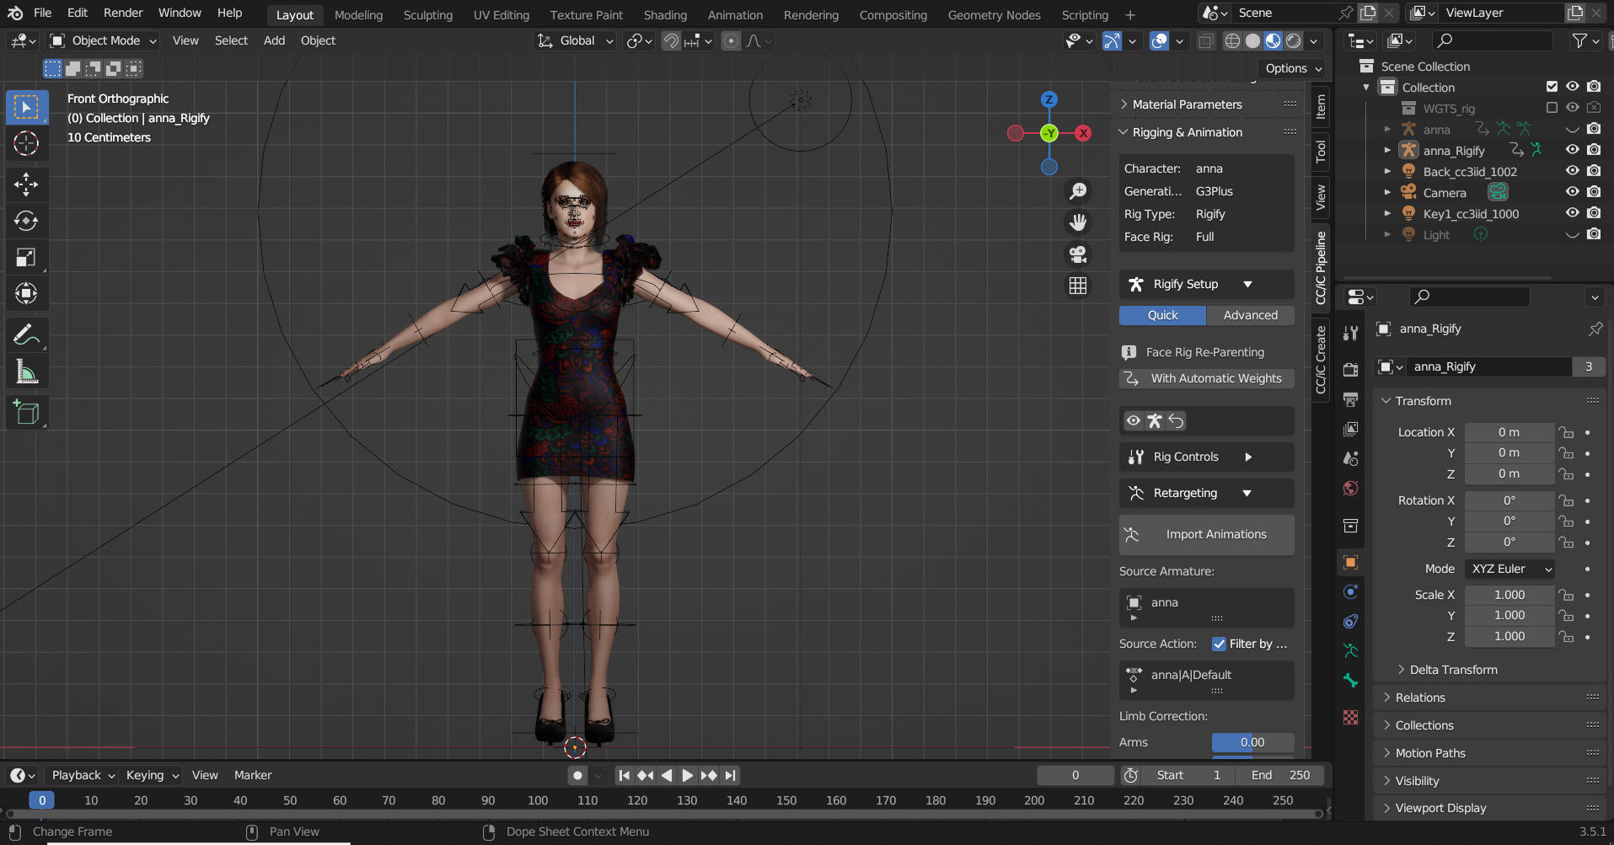Select rendered viewport shading mode
This screenshot has width=1614, height=845.
(x=1294, y=40)
